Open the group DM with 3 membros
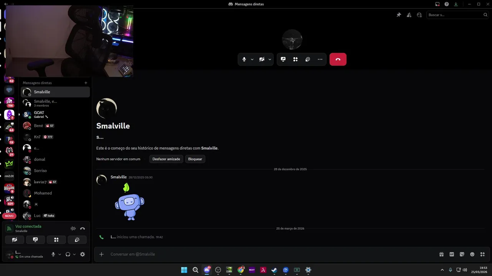 [x=55, y=103]
